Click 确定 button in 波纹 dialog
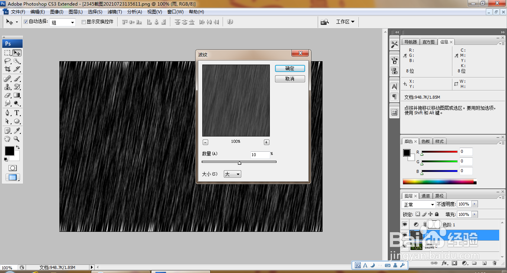Viewport: 507px width, 273px height. click(290, 69)
